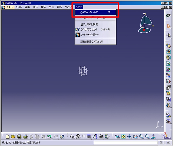Expand the Design Table flyout arrow
Viewport: 173px width, 146px height.
click(x=91, y=139)
